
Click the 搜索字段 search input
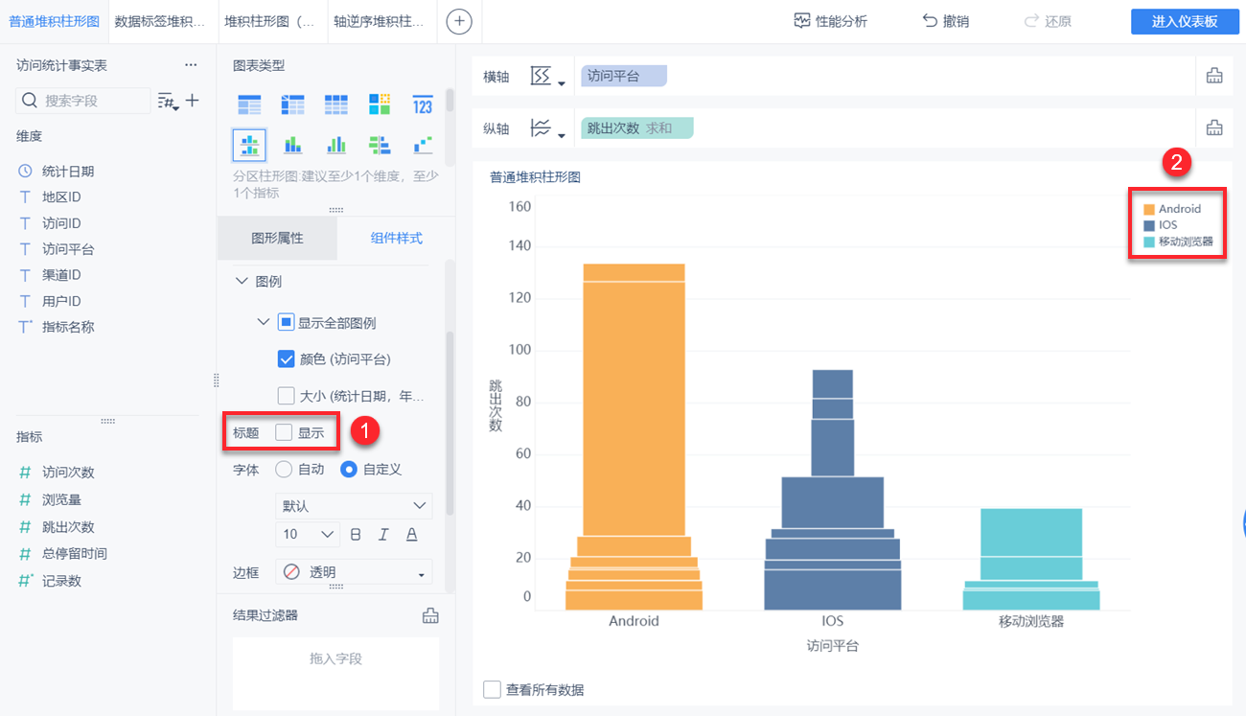[83, 101]
